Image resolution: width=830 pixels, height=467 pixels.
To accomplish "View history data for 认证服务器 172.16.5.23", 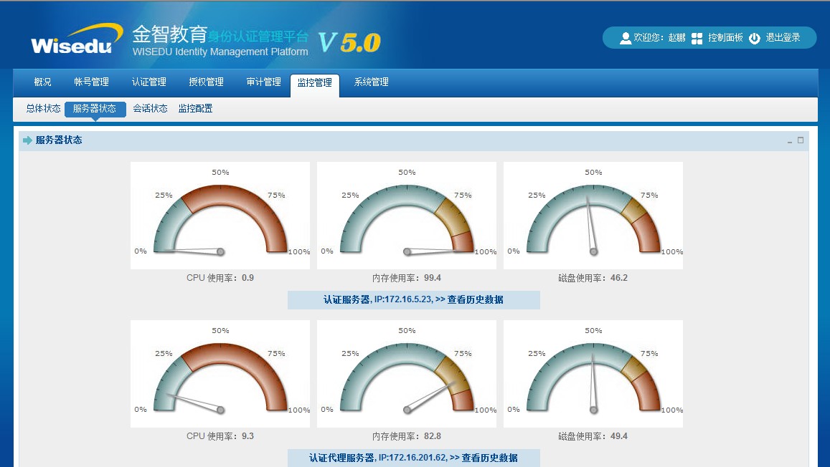I will tap(475, 300).
